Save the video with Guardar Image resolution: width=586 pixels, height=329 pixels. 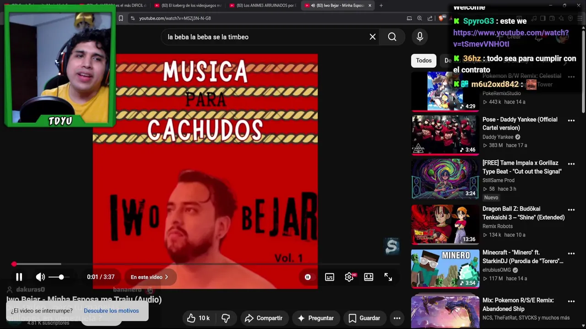[364, 318]
